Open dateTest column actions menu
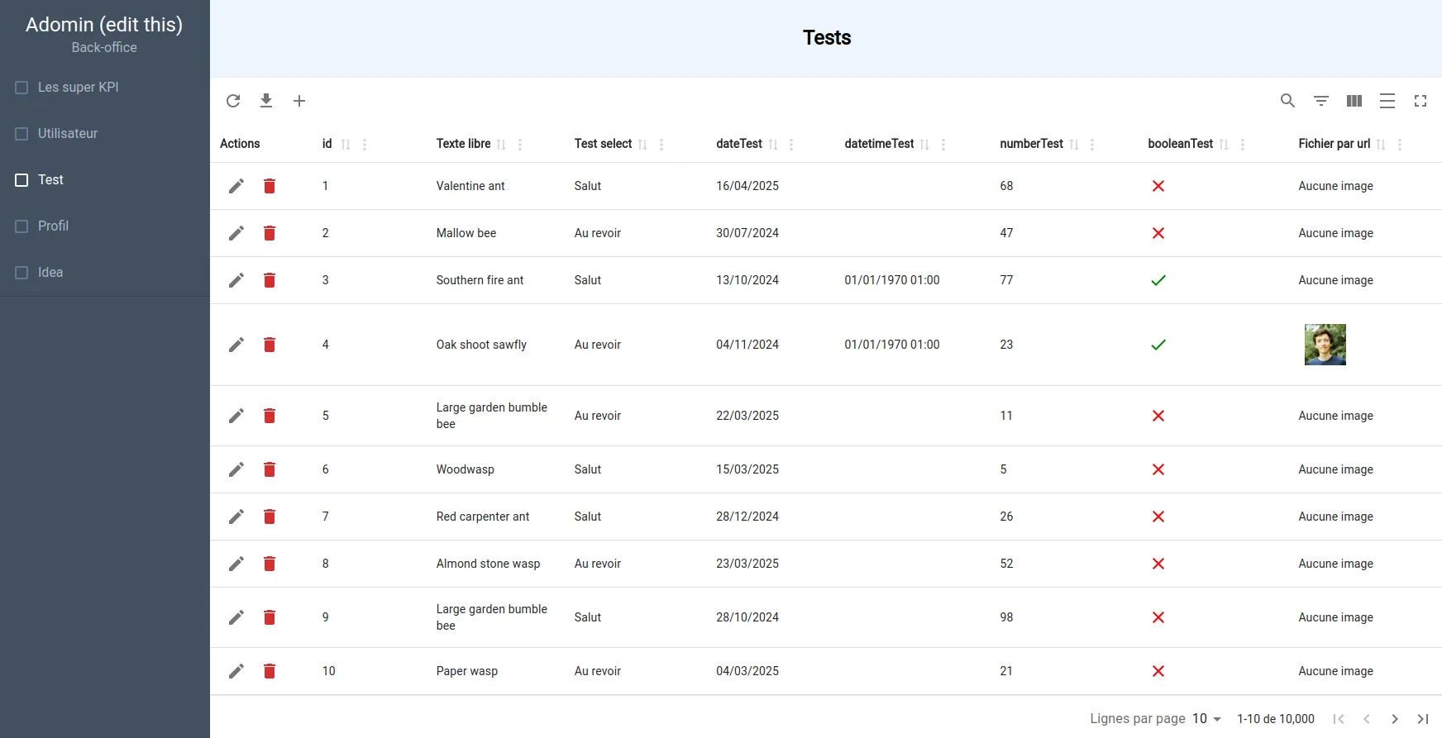The height and width of the screenshot is (738, 1442). pos(791,145)
